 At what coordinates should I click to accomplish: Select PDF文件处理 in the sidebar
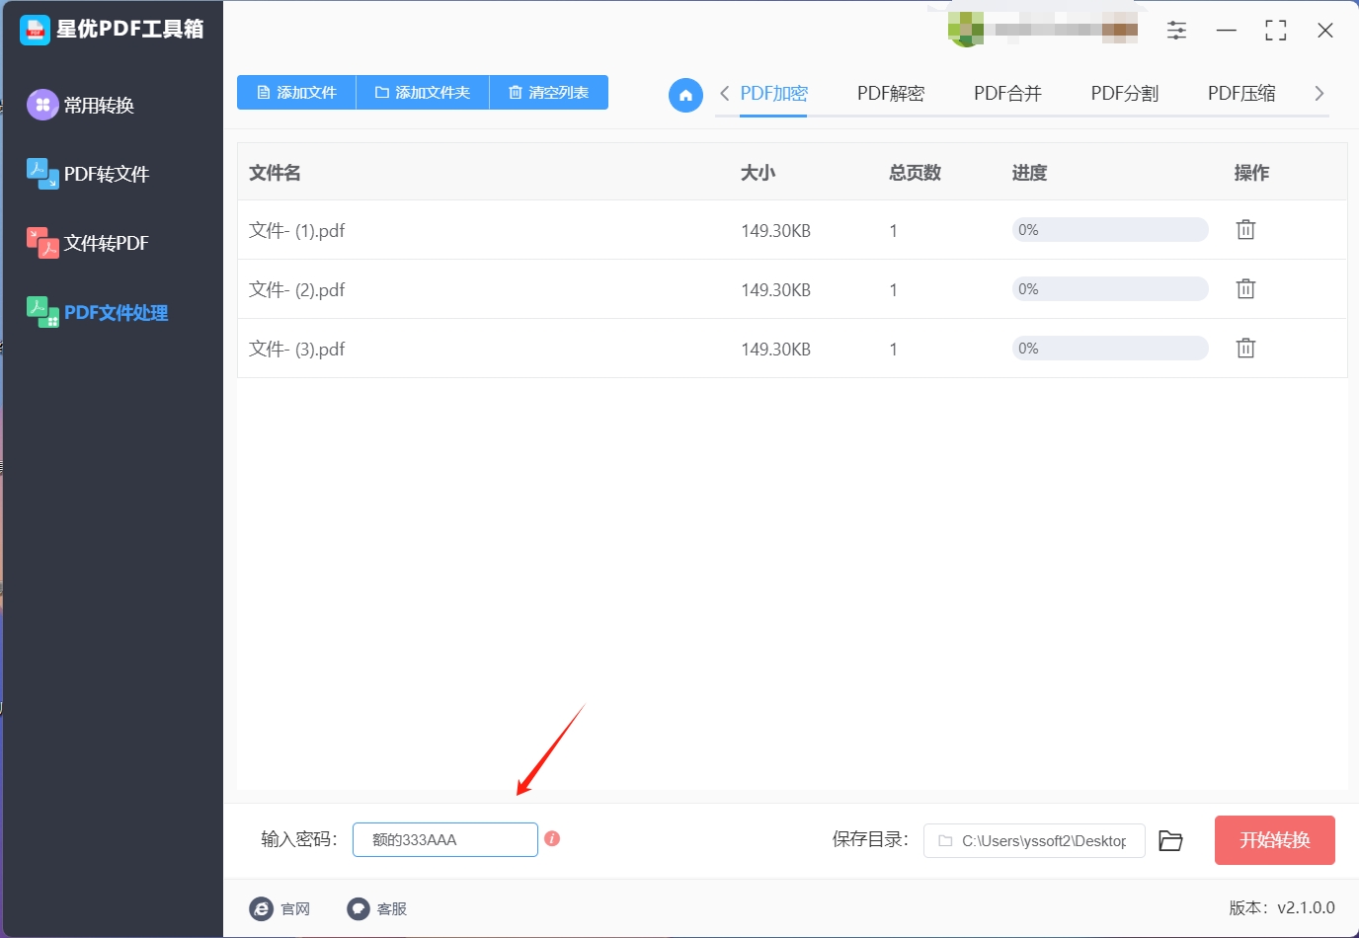click(x=97, y=312)
